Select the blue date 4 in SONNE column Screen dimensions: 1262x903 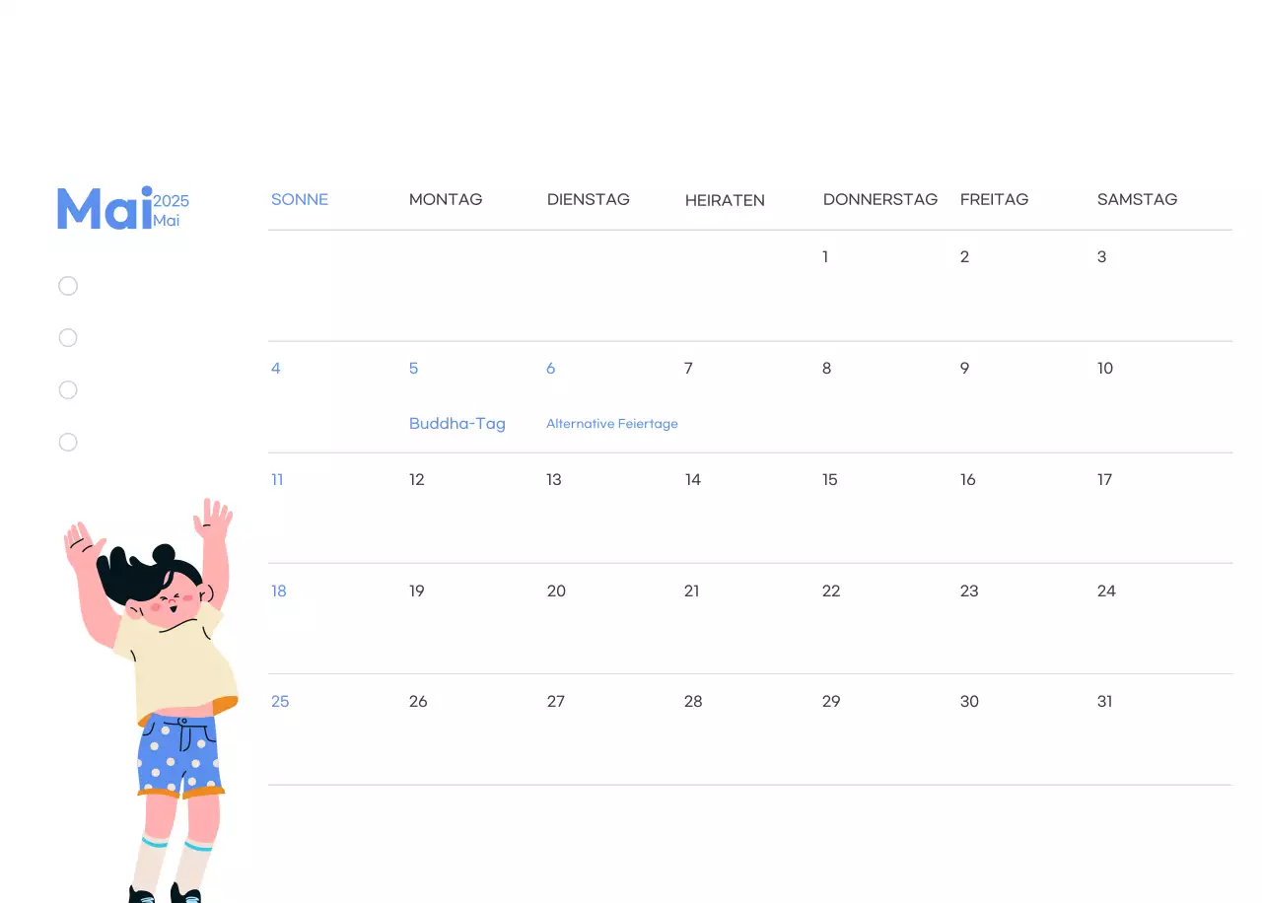275,368
